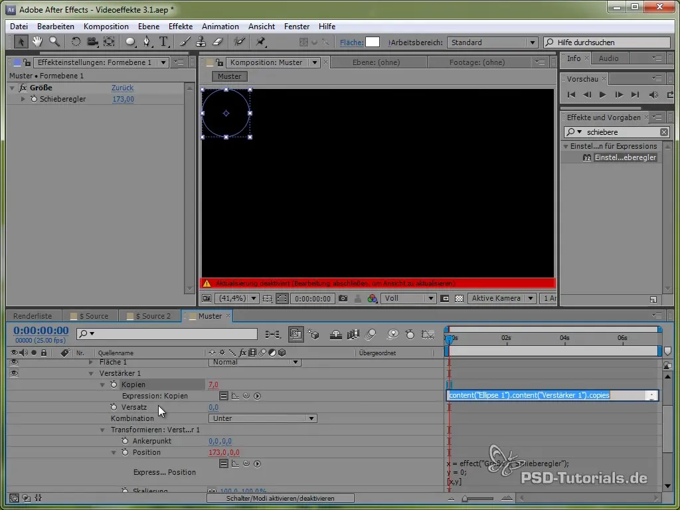Toggle the Hide Shy Layers switch
This screenshot has width=680, height=510.
(x=335, y=335)
